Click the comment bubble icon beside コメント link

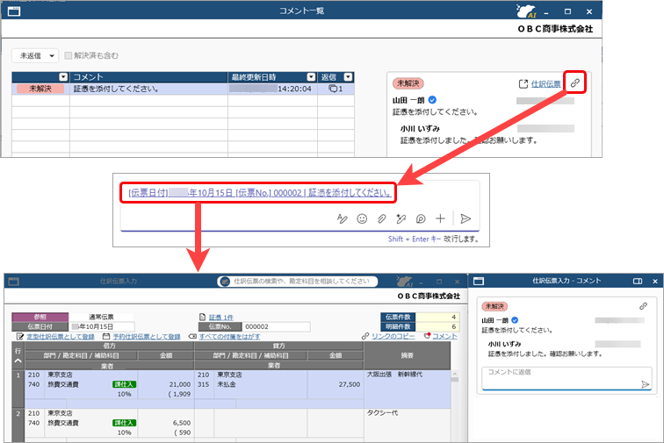coord(427,335)
